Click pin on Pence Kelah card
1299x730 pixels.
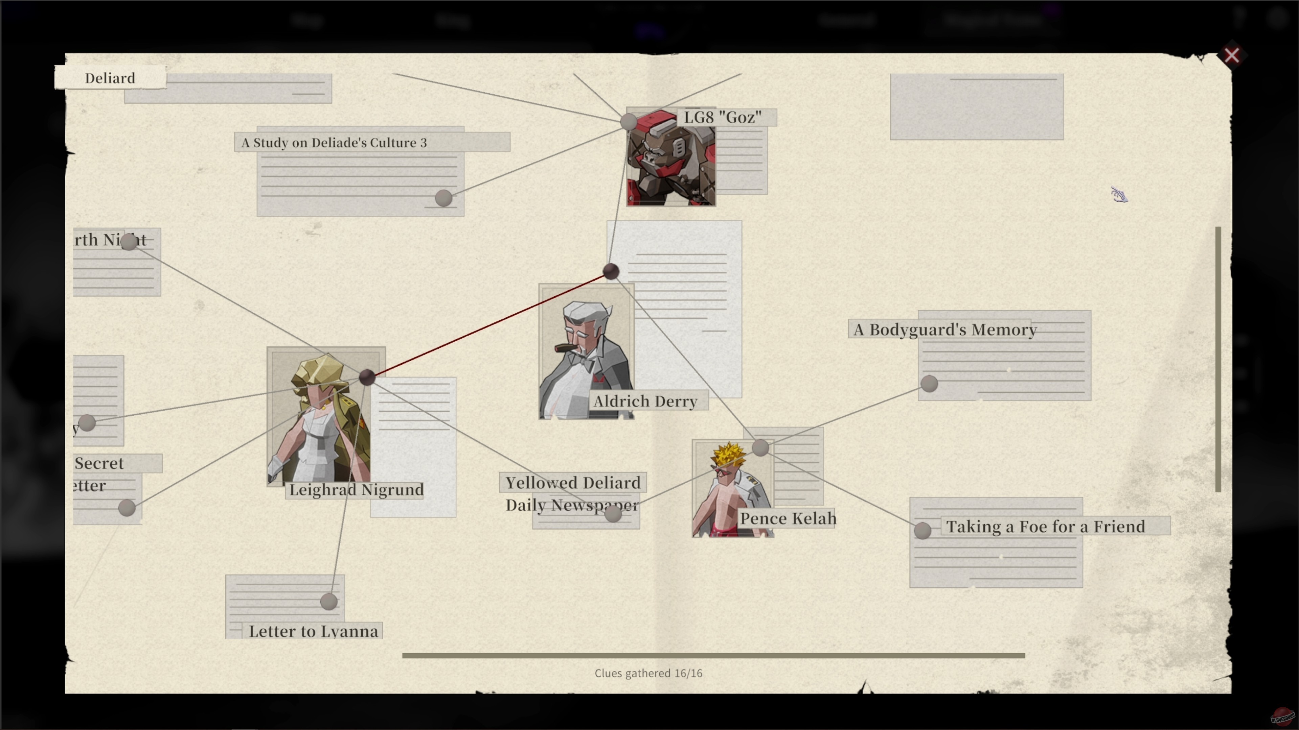(x=760, y=447)
